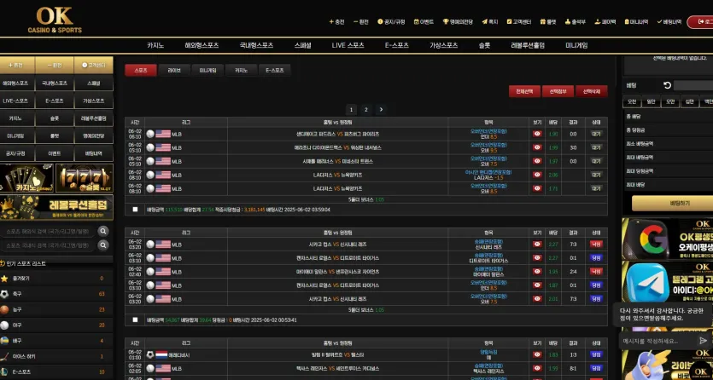Click the OK Casino & Sports logo

tap(55, 20)
